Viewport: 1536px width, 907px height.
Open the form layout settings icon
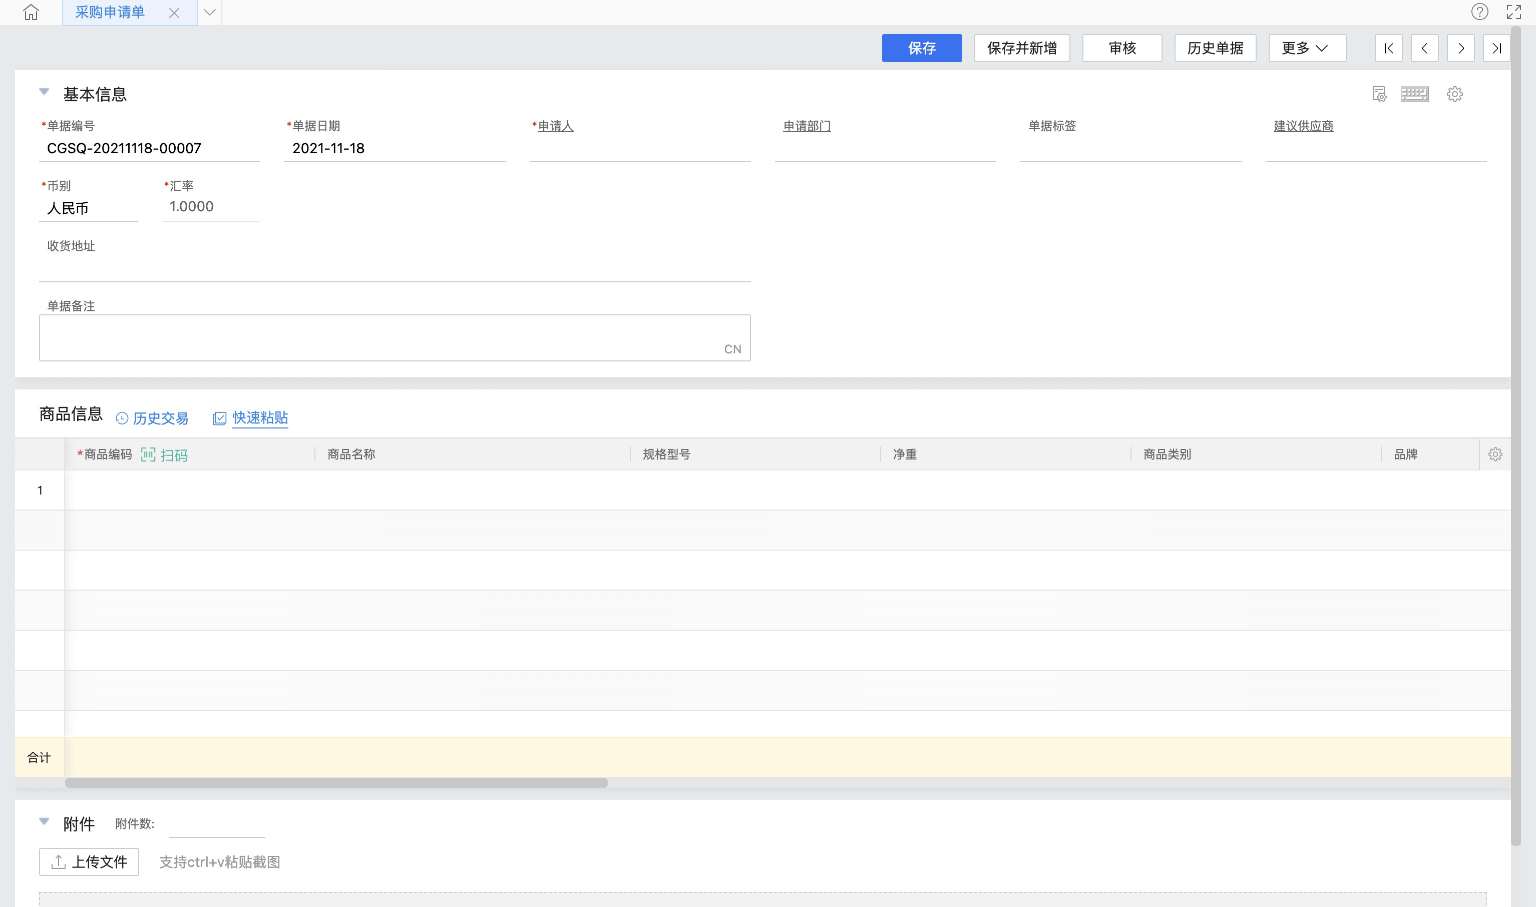[x=1379, y=94]
